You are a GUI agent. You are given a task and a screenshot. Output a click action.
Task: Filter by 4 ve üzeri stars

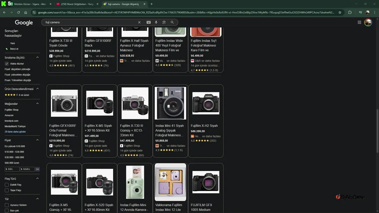pyautogui.click(x=17, y=95)
